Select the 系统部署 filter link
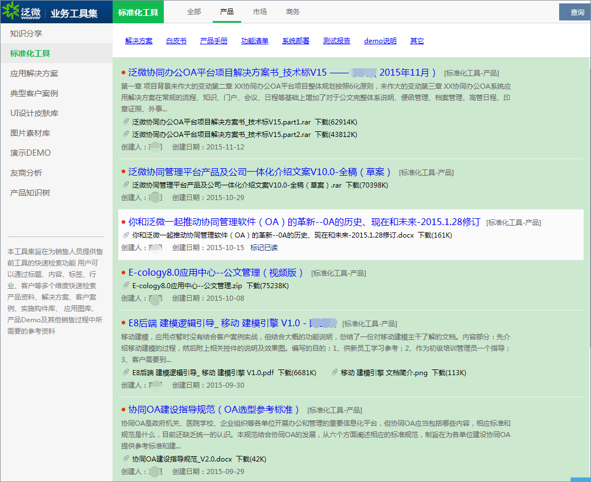Viewport: 591px width, 482px height. [296, 41]
